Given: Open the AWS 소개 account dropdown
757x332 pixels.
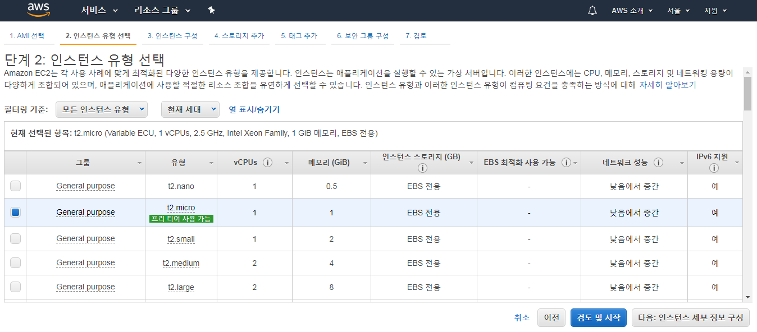Looking at the screenshot, I should click(x=632, y=11).
